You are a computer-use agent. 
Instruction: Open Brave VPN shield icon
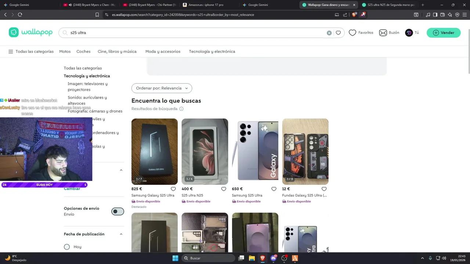[x=457, y=15]
